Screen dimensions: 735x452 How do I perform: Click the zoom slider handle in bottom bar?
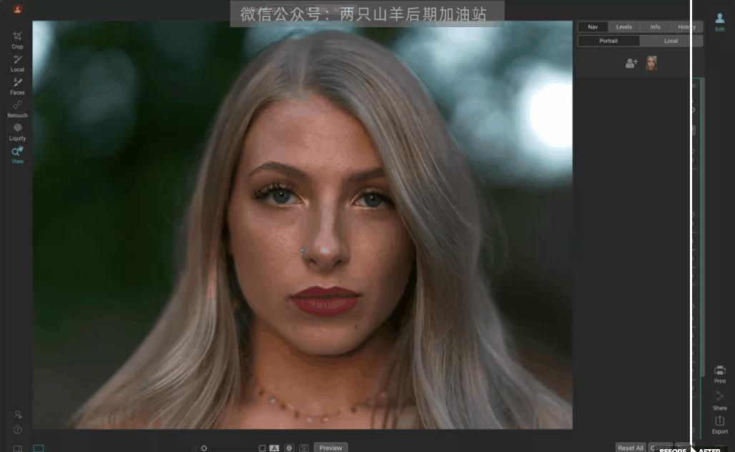click(204, 448)
